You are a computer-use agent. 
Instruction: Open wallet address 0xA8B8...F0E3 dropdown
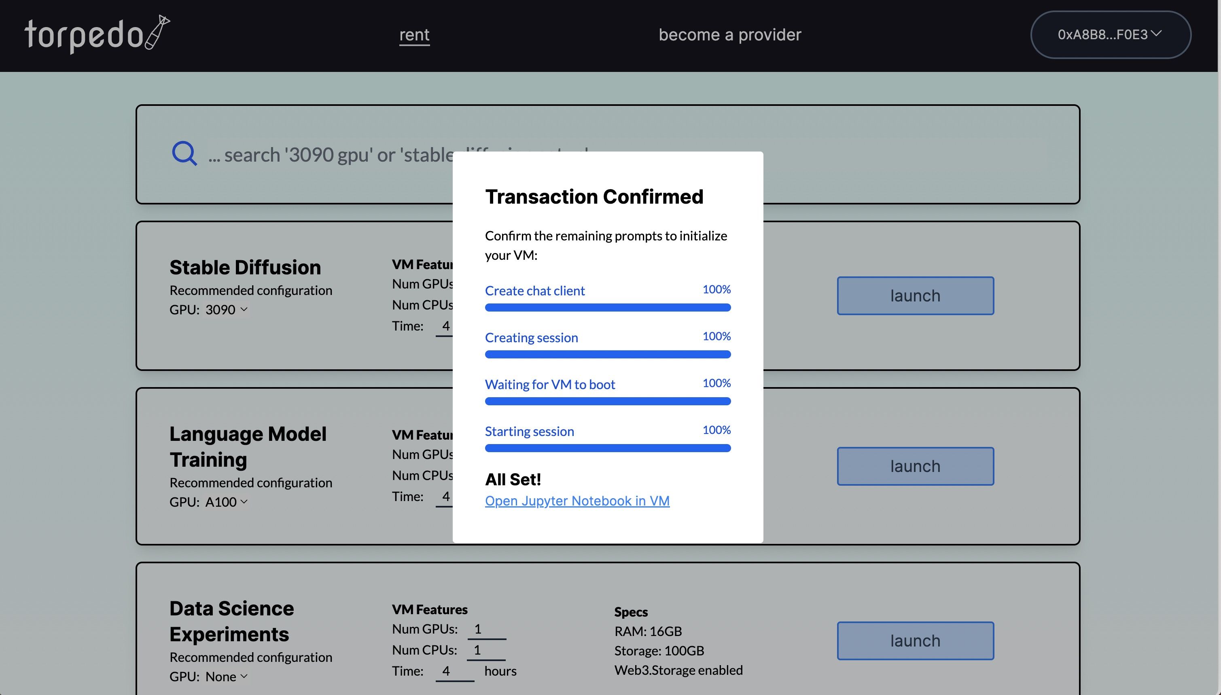1111,35
